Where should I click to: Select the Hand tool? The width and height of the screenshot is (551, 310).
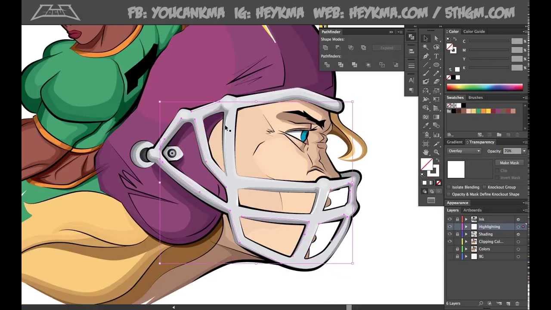[426, 152]
